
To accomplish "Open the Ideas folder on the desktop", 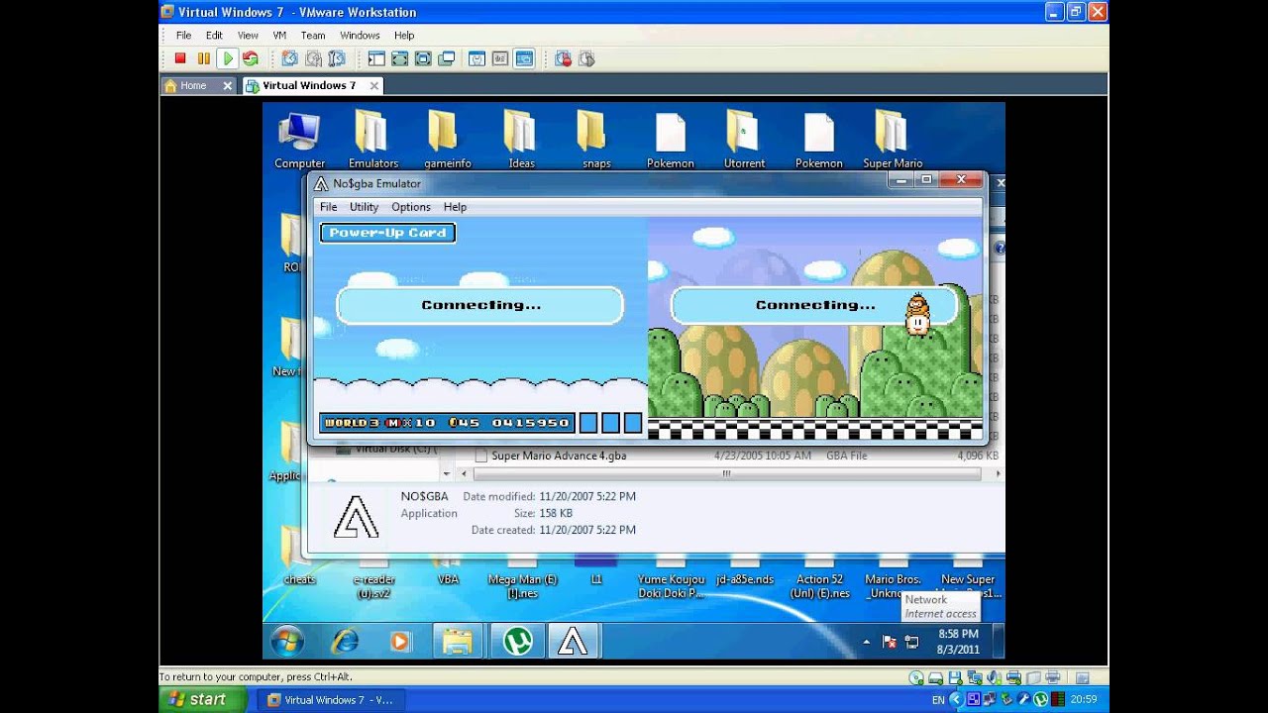I will click(521, 140).
